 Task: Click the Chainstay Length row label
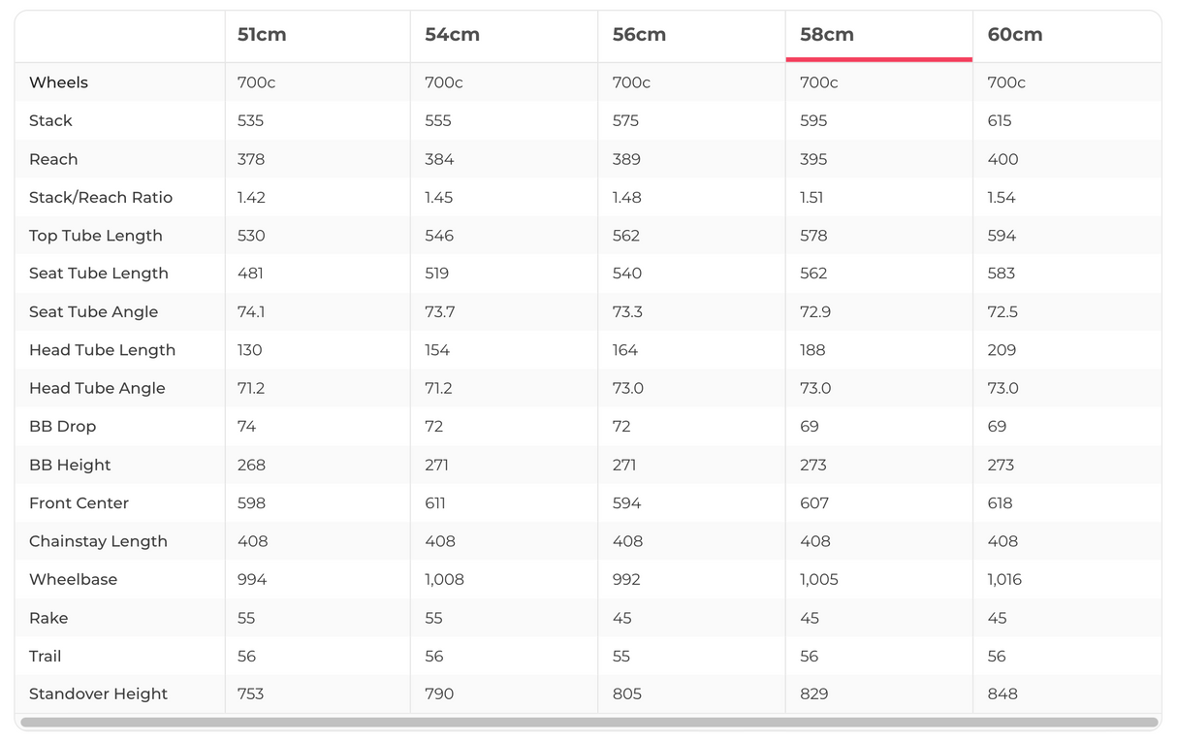point(98,541)
